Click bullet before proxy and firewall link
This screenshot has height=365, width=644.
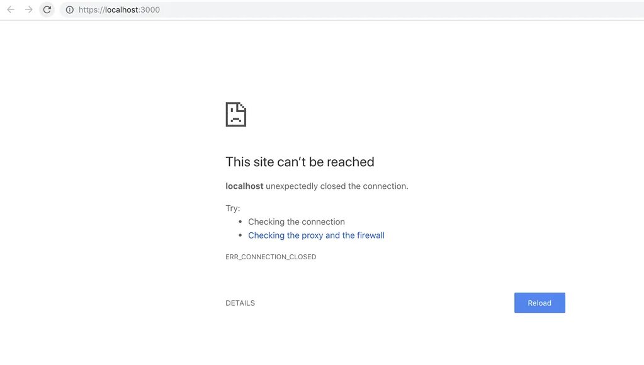240,235
